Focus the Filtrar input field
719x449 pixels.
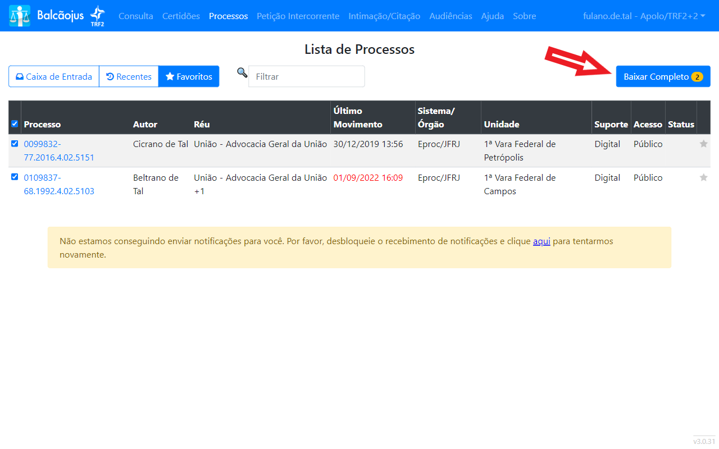(307, 76)
